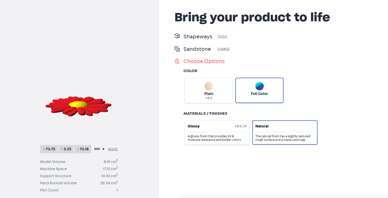
Task: Click the dropdown arrow next to MM
Action: tap(103, 149)
